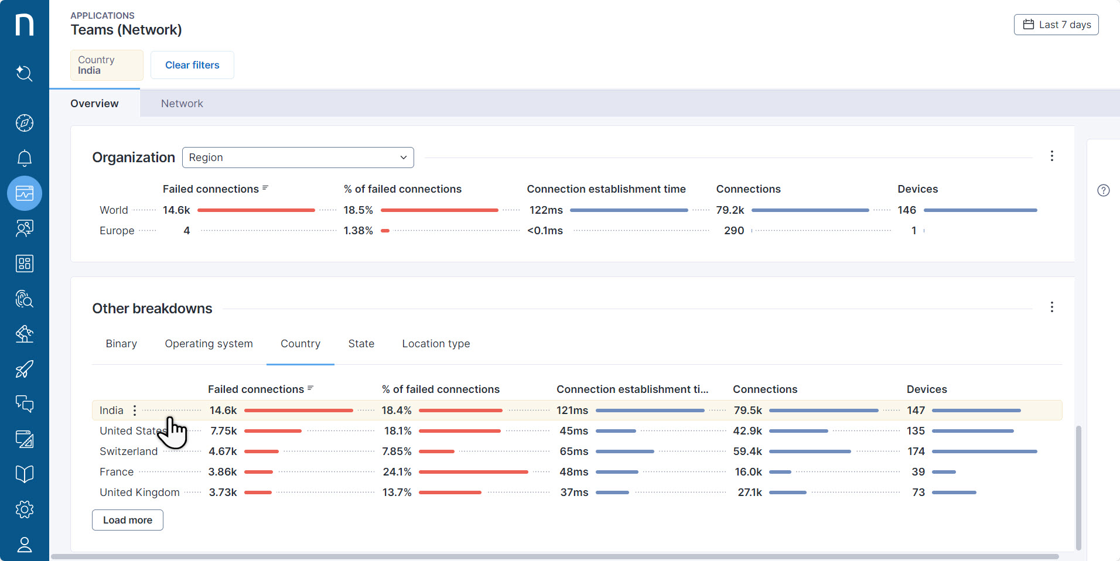The image size is (1120, 561).
Task: Click the help question mark icon
Action: coord(1103,190)
